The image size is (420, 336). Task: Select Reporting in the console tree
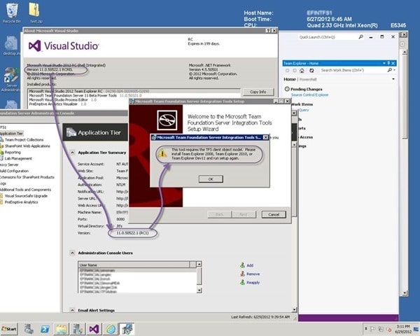(13, 152)
